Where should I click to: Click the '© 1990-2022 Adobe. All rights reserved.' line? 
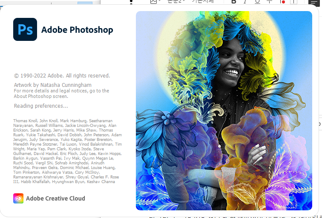(62, 76)
